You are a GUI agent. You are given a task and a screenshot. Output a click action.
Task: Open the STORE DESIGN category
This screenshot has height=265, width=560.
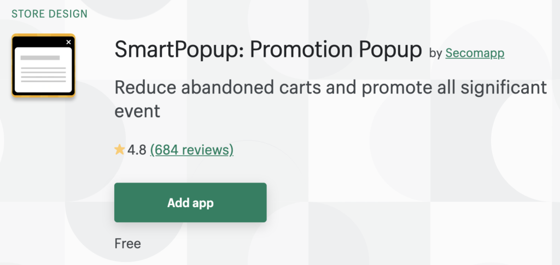(x=49, y=14)
